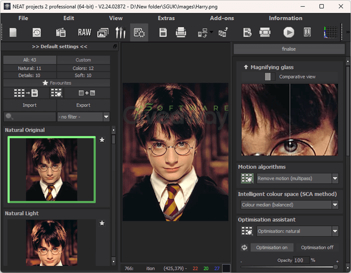Screen dimensions: 351x273
Task: Open the Add-ons menu
Action: pyautogui.click(x=222, y=18)
